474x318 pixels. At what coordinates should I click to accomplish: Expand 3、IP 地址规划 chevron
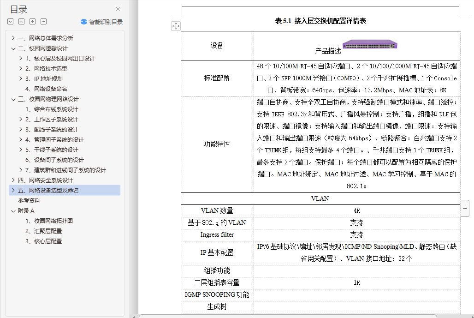20,78
